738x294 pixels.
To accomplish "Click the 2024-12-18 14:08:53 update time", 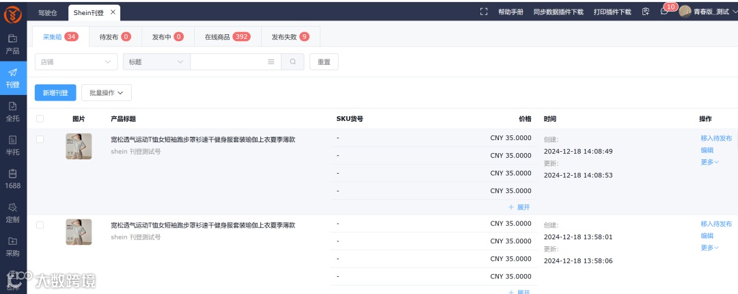I will pyautogui.click(x=578, y=175).
